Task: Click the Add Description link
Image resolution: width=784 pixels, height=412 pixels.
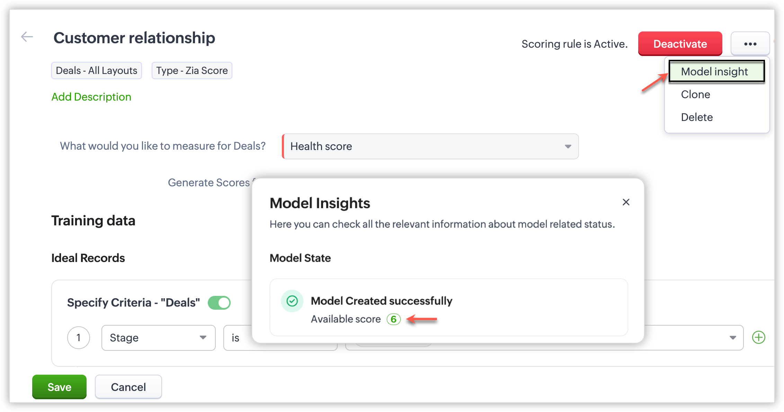Action: (91, 97)
